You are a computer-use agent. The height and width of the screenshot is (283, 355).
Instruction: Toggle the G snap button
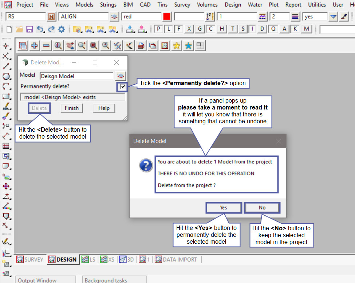(200, 29)
